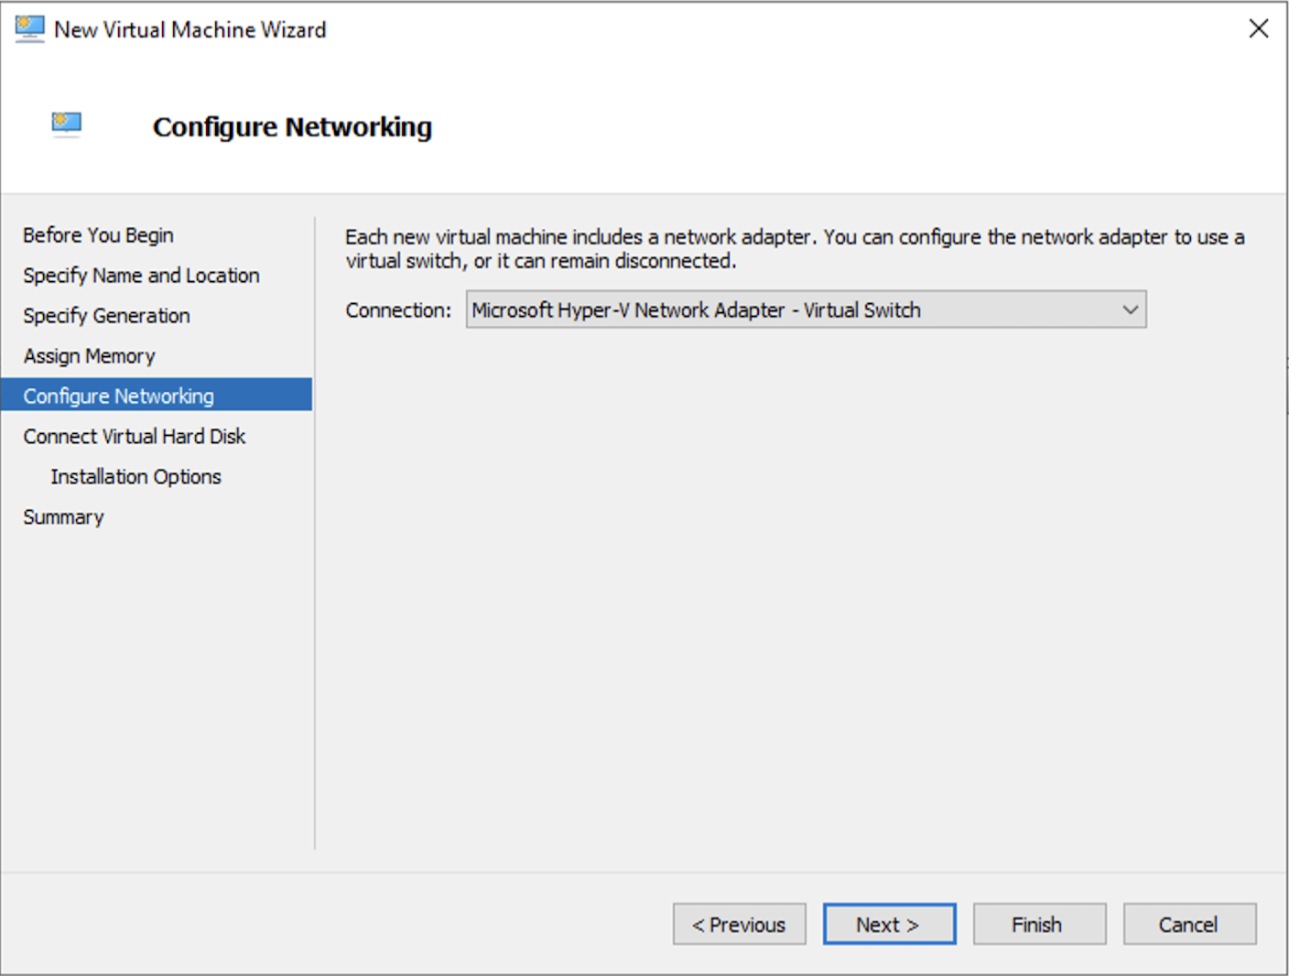The width and height of the screenshot is (1289, 976).
Task: Go to the Installation Options step
Action: point(135,476)
